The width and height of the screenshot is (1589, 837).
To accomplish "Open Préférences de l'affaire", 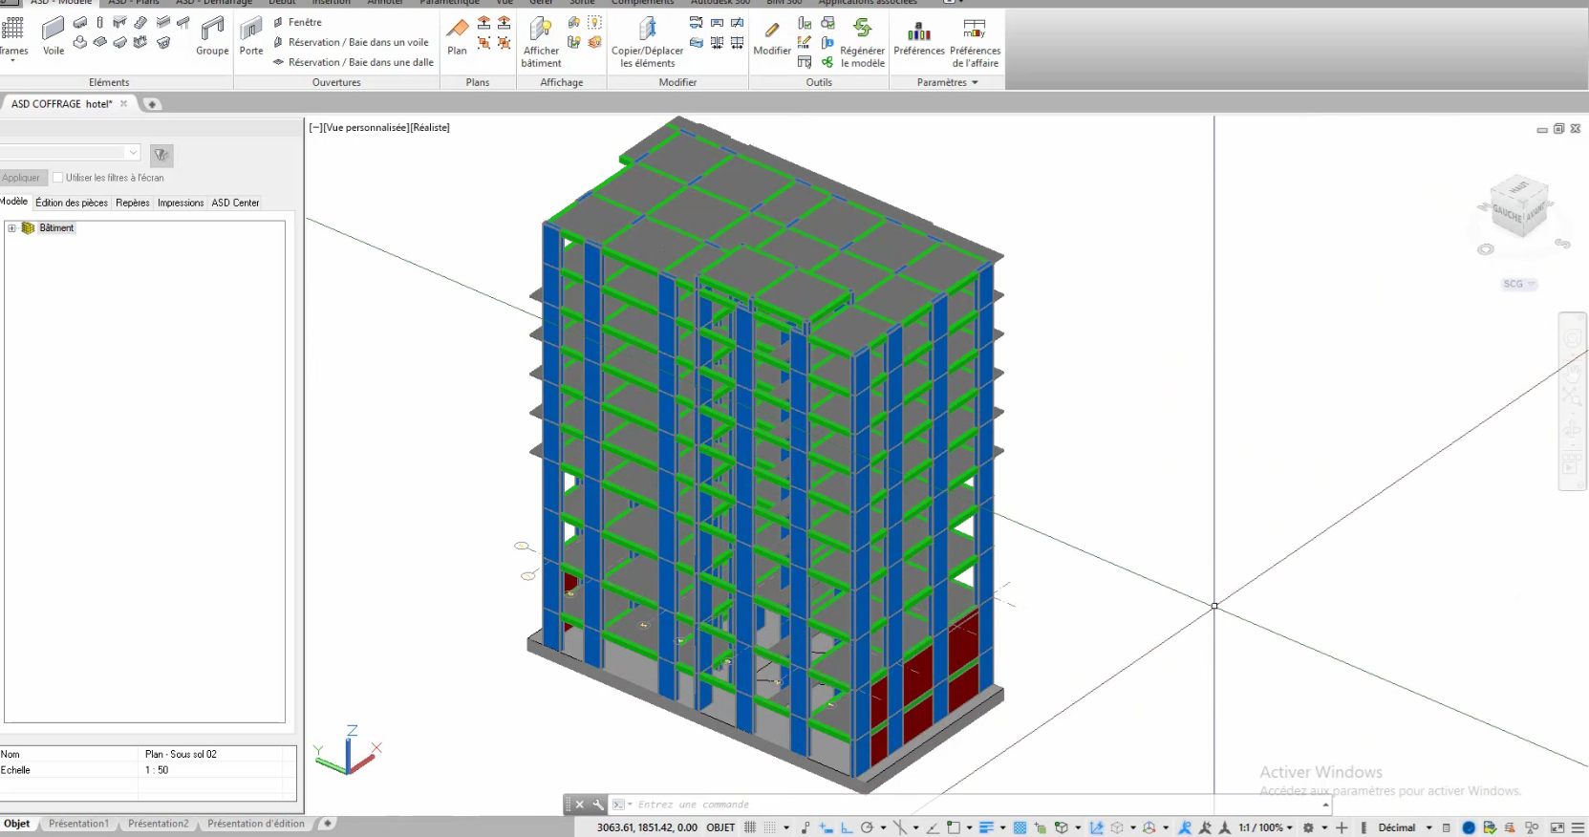I will (x=975, y=42).
